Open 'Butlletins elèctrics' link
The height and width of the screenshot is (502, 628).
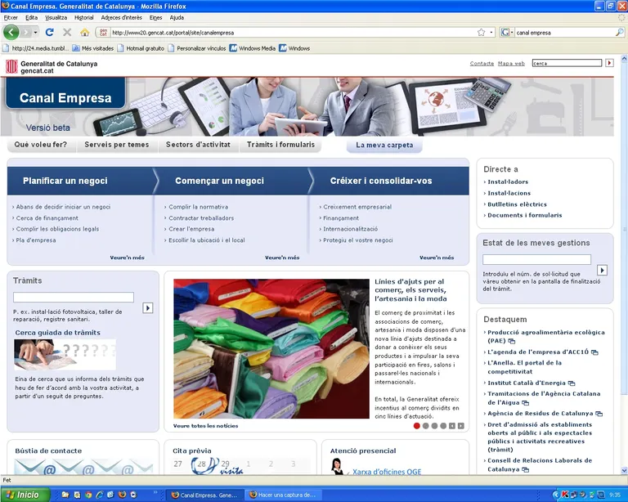pos(517,204)
